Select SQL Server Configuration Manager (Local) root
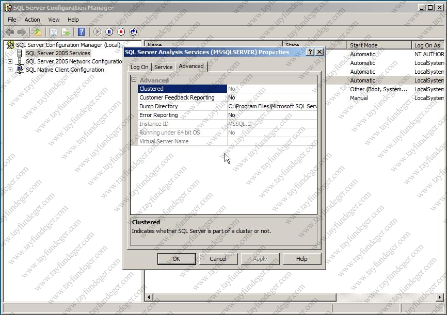The image size is (447, 315). (68, 45)
